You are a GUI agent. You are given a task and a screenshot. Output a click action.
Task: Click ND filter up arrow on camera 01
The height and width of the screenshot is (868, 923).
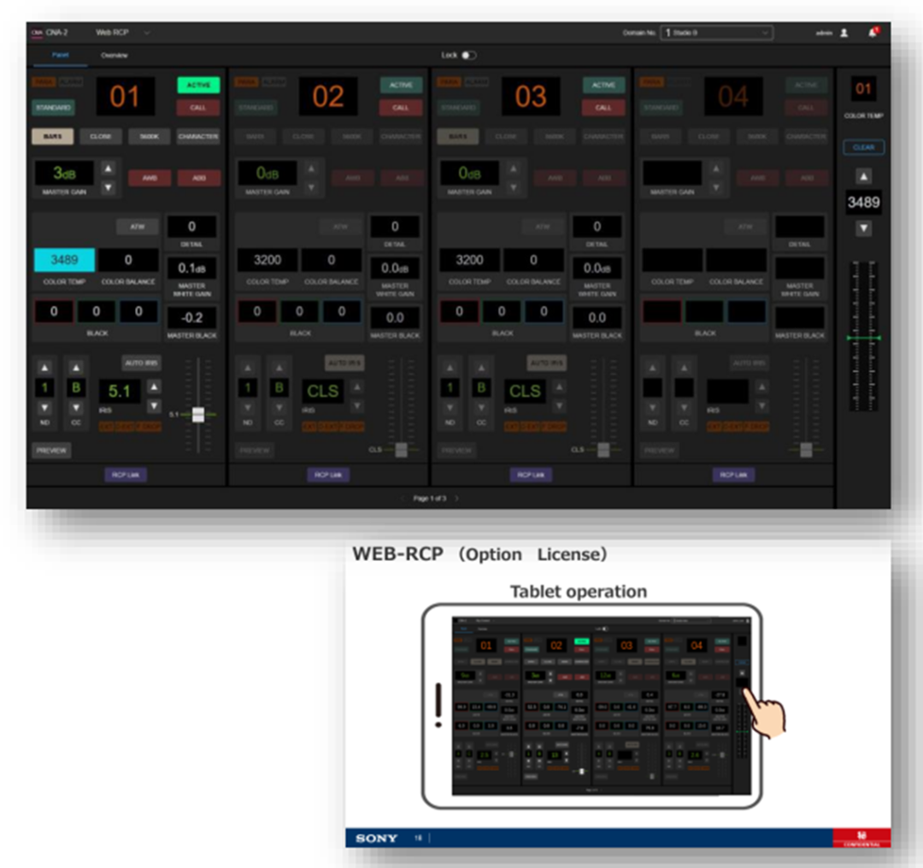tap(44, 368)
